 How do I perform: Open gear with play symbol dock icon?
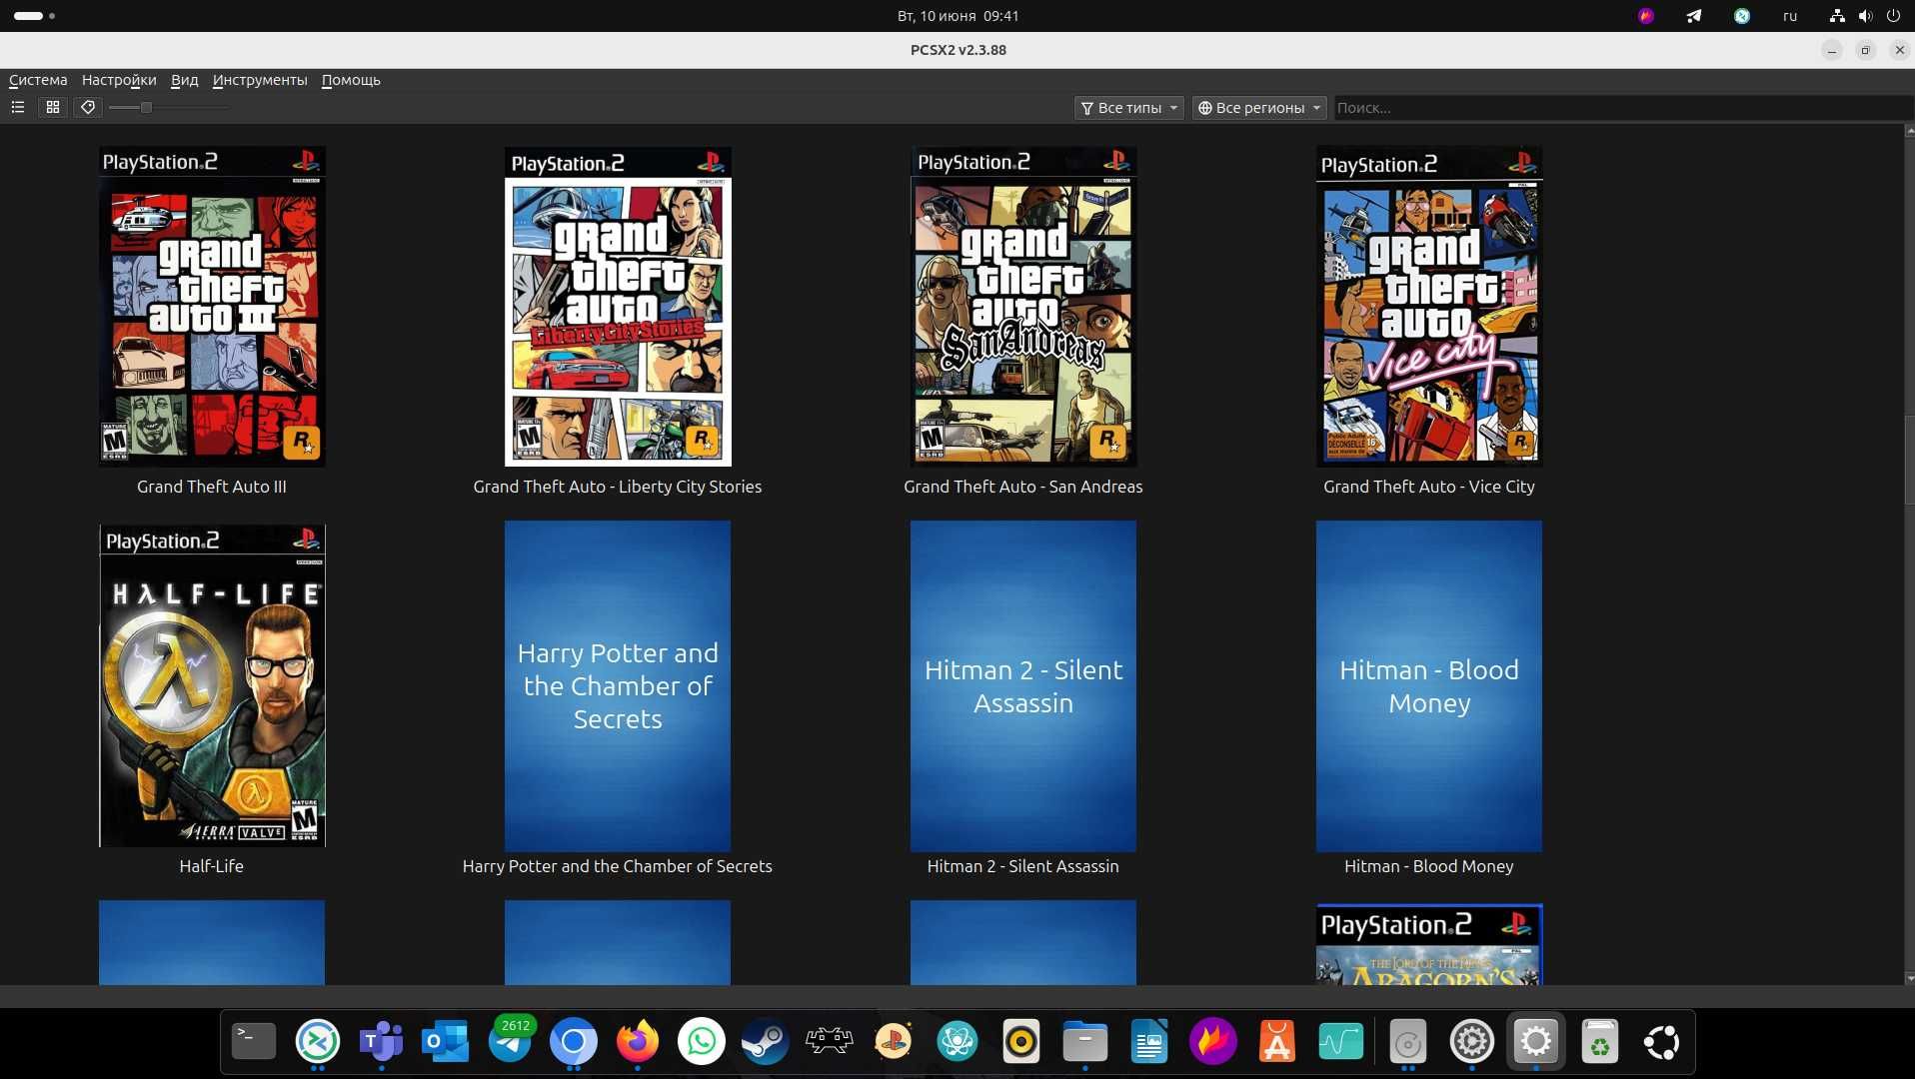point(1472,1042)
